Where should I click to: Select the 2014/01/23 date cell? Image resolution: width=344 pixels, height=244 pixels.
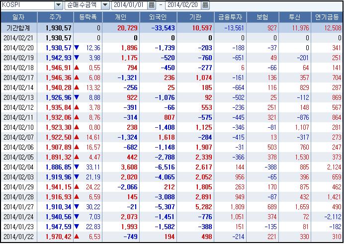click(x=19, y=227)
